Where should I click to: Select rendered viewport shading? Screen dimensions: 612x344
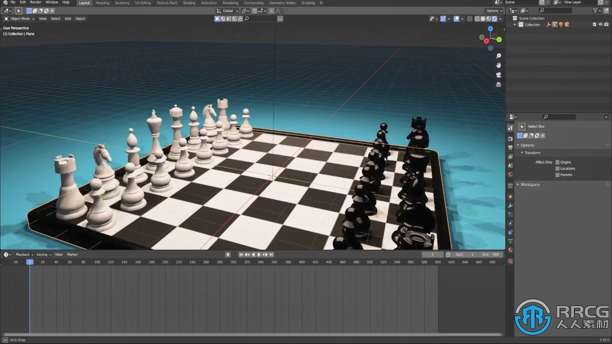point(494,19)
